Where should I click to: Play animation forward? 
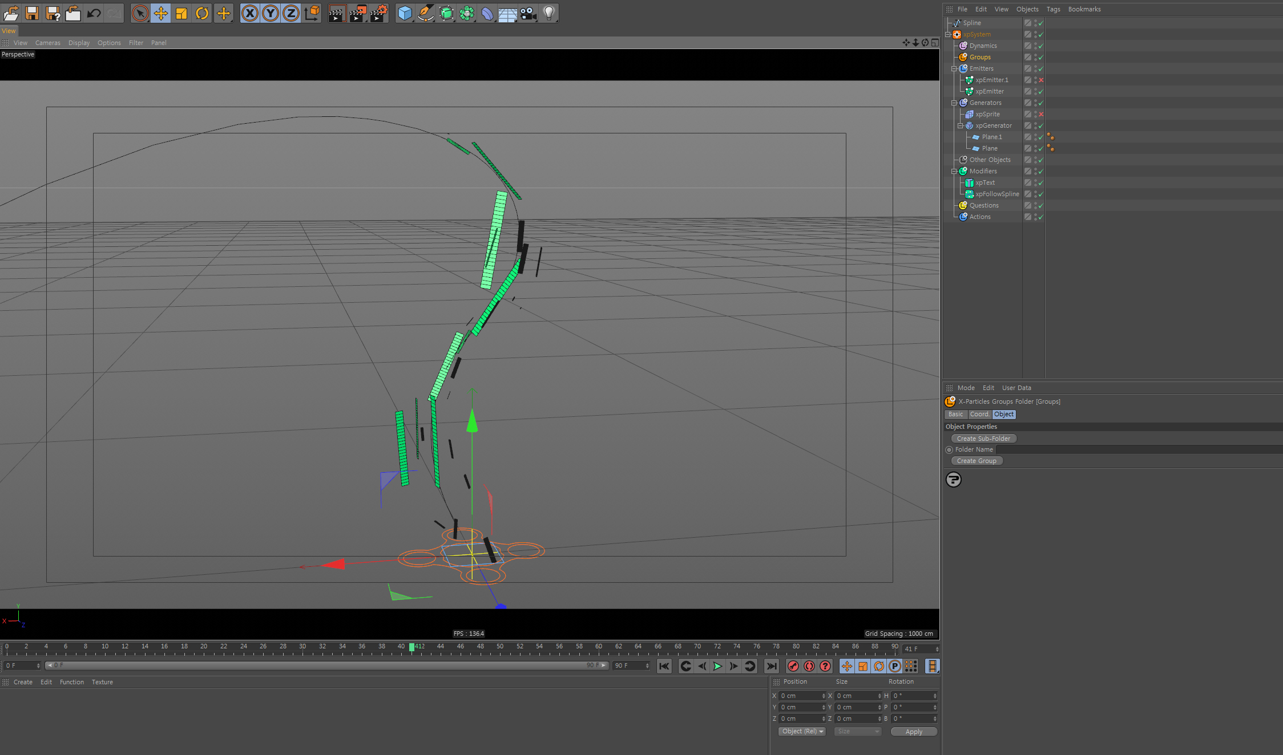718,666
